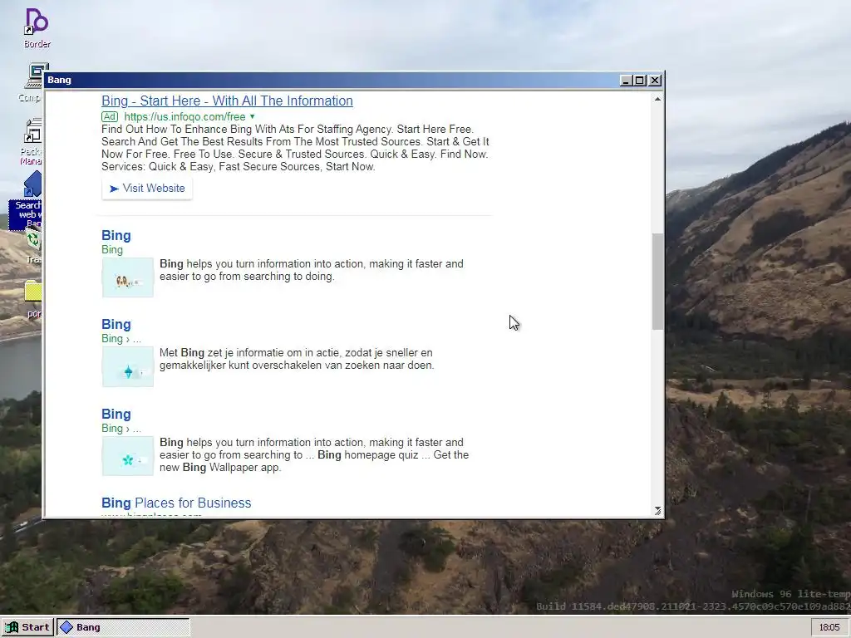Click the window resize grip corner
The height and width of the screenshot is (638, 851).
pyautogui.click(x=658, y=511)
